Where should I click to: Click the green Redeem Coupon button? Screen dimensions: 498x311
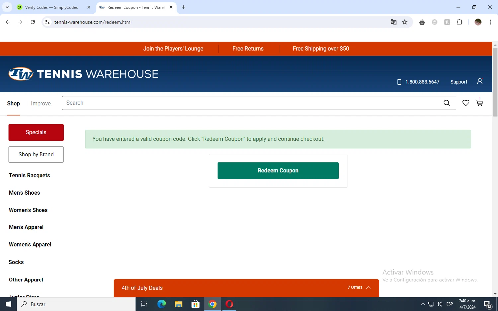click(278, 171)
